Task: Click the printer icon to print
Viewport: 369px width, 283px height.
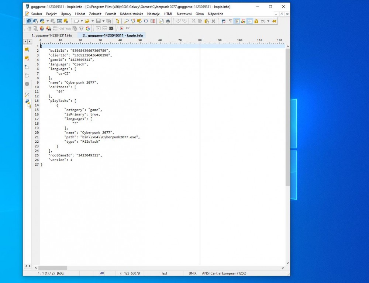Action: tap(168, 21)
